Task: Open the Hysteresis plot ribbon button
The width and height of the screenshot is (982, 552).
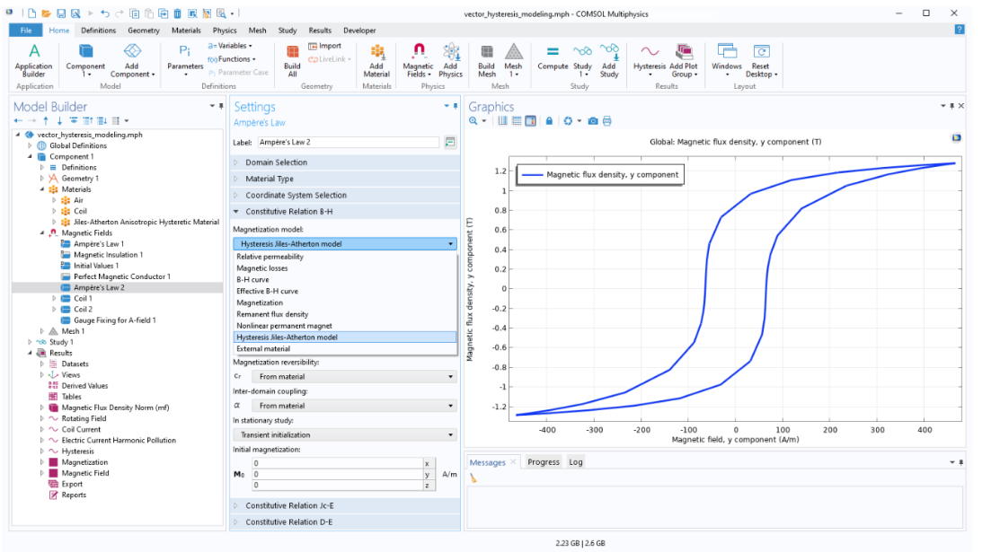Action: 650,61
